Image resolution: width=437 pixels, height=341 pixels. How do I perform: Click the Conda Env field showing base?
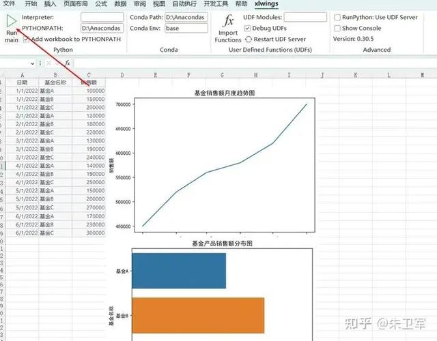(186, 28)
